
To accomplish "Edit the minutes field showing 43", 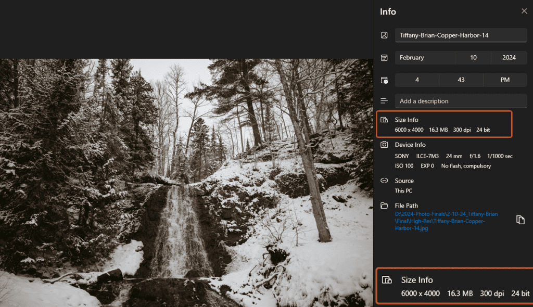I will tap(461, 80).
